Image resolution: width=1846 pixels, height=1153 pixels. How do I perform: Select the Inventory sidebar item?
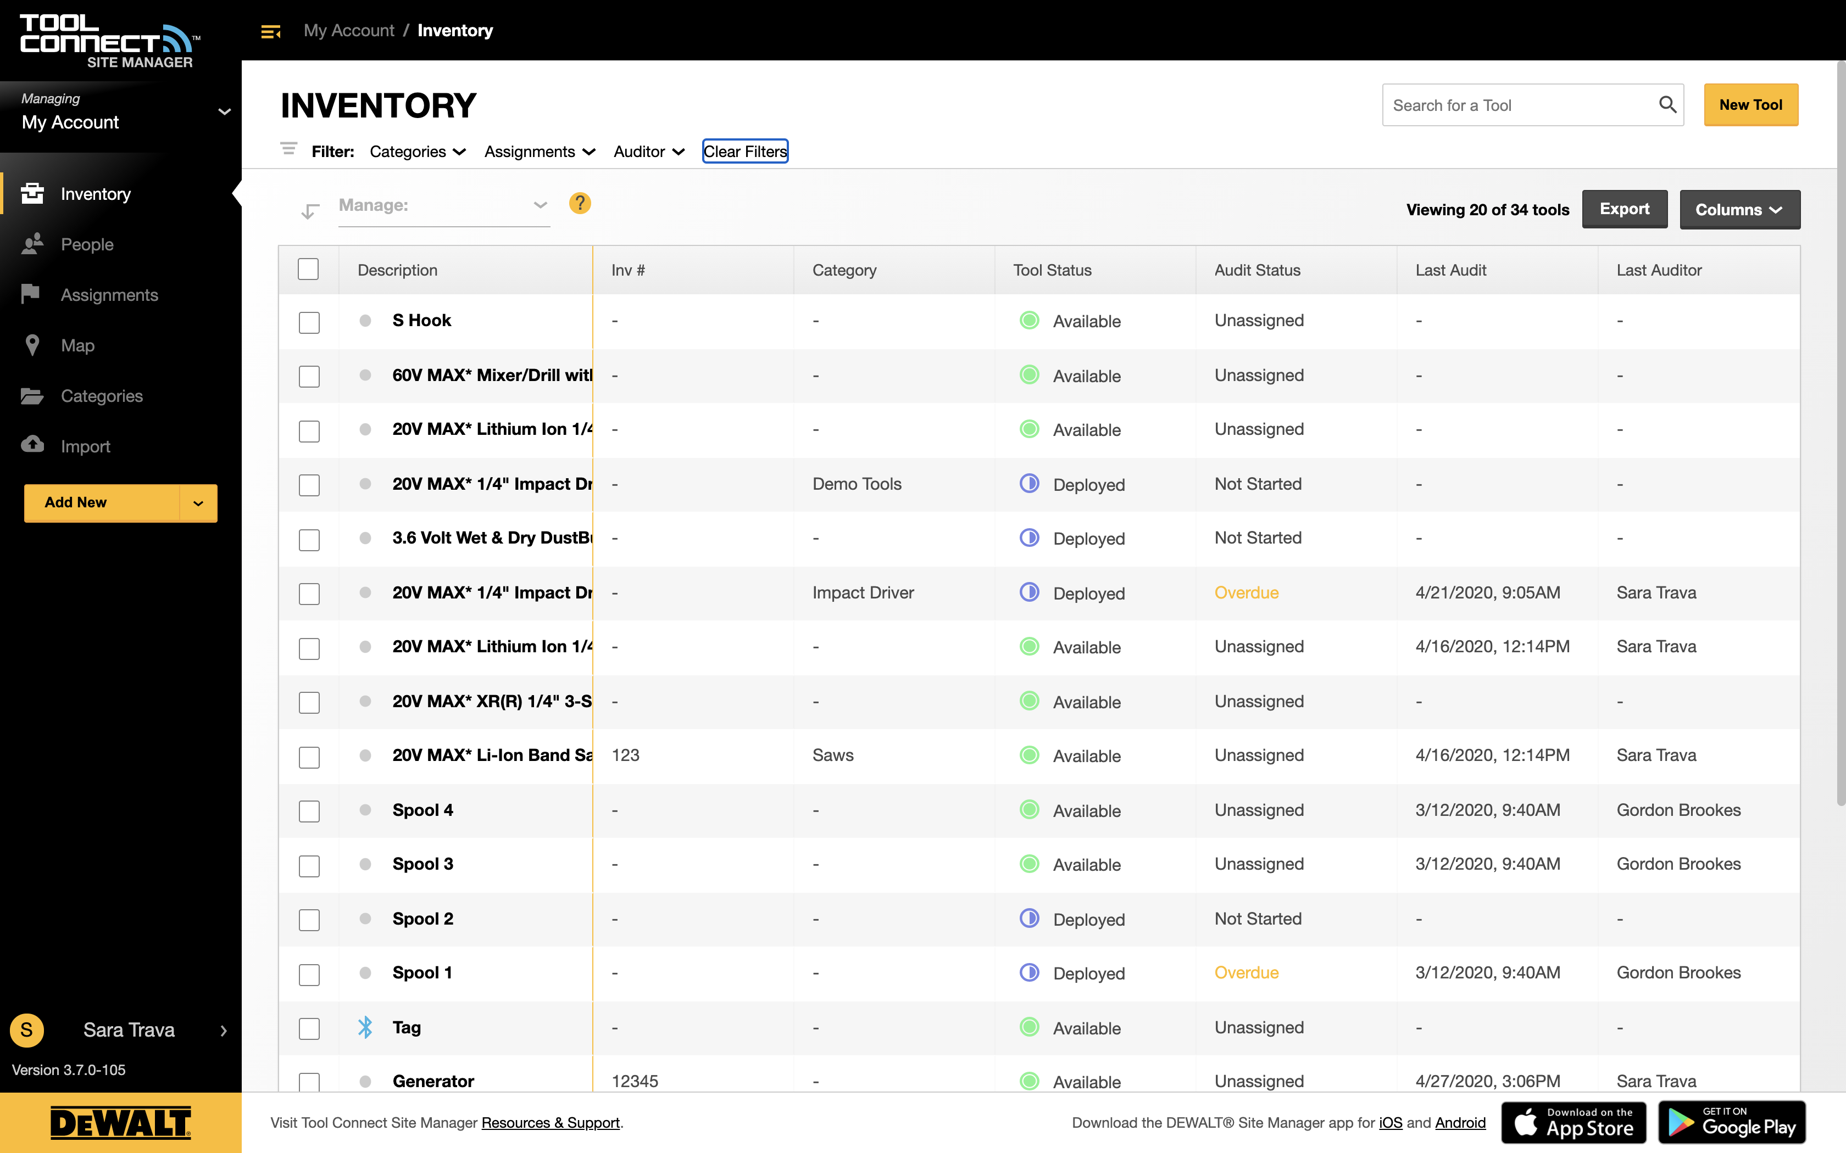click(x=96, y=194)
